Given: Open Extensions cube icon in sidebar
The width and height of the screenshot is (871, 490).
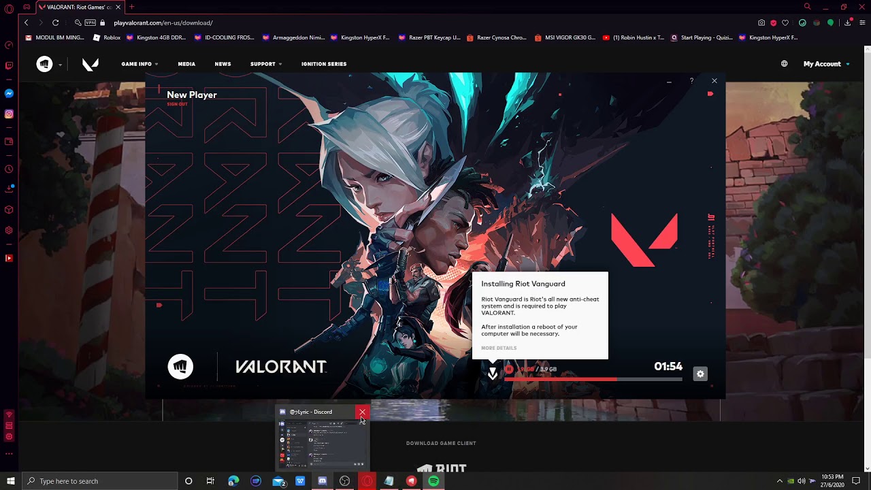Looking at the screenshot, I should 9,210.
